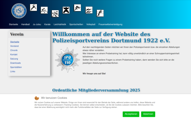
Task: Click the Willkommen auf der Website heading
Action: tap(111, 37)
